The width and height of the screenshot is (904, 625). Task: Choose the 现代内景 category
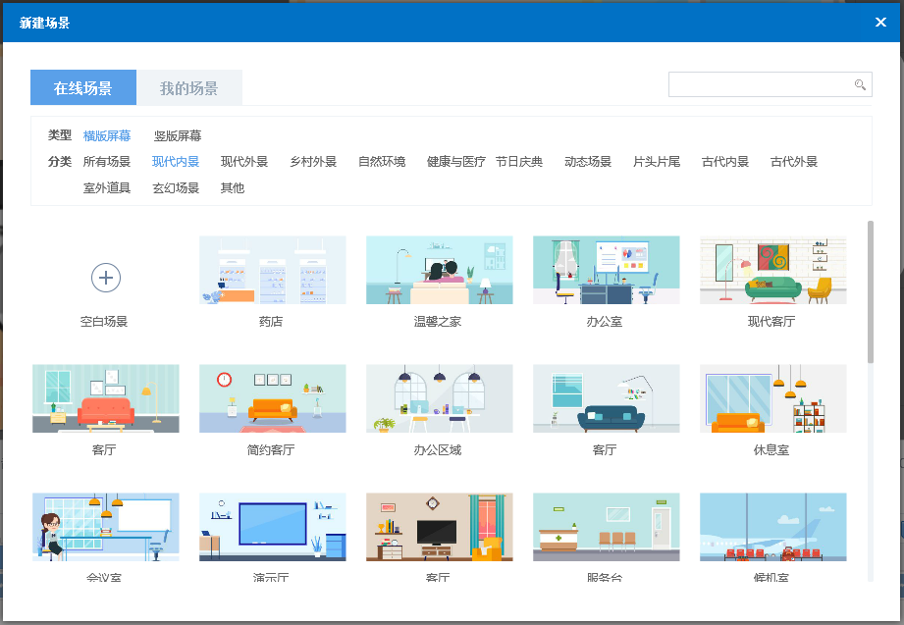click(176, 162)
